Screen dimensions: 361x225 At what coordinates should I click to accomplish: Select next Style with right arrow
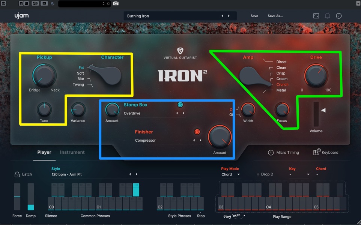137,174
